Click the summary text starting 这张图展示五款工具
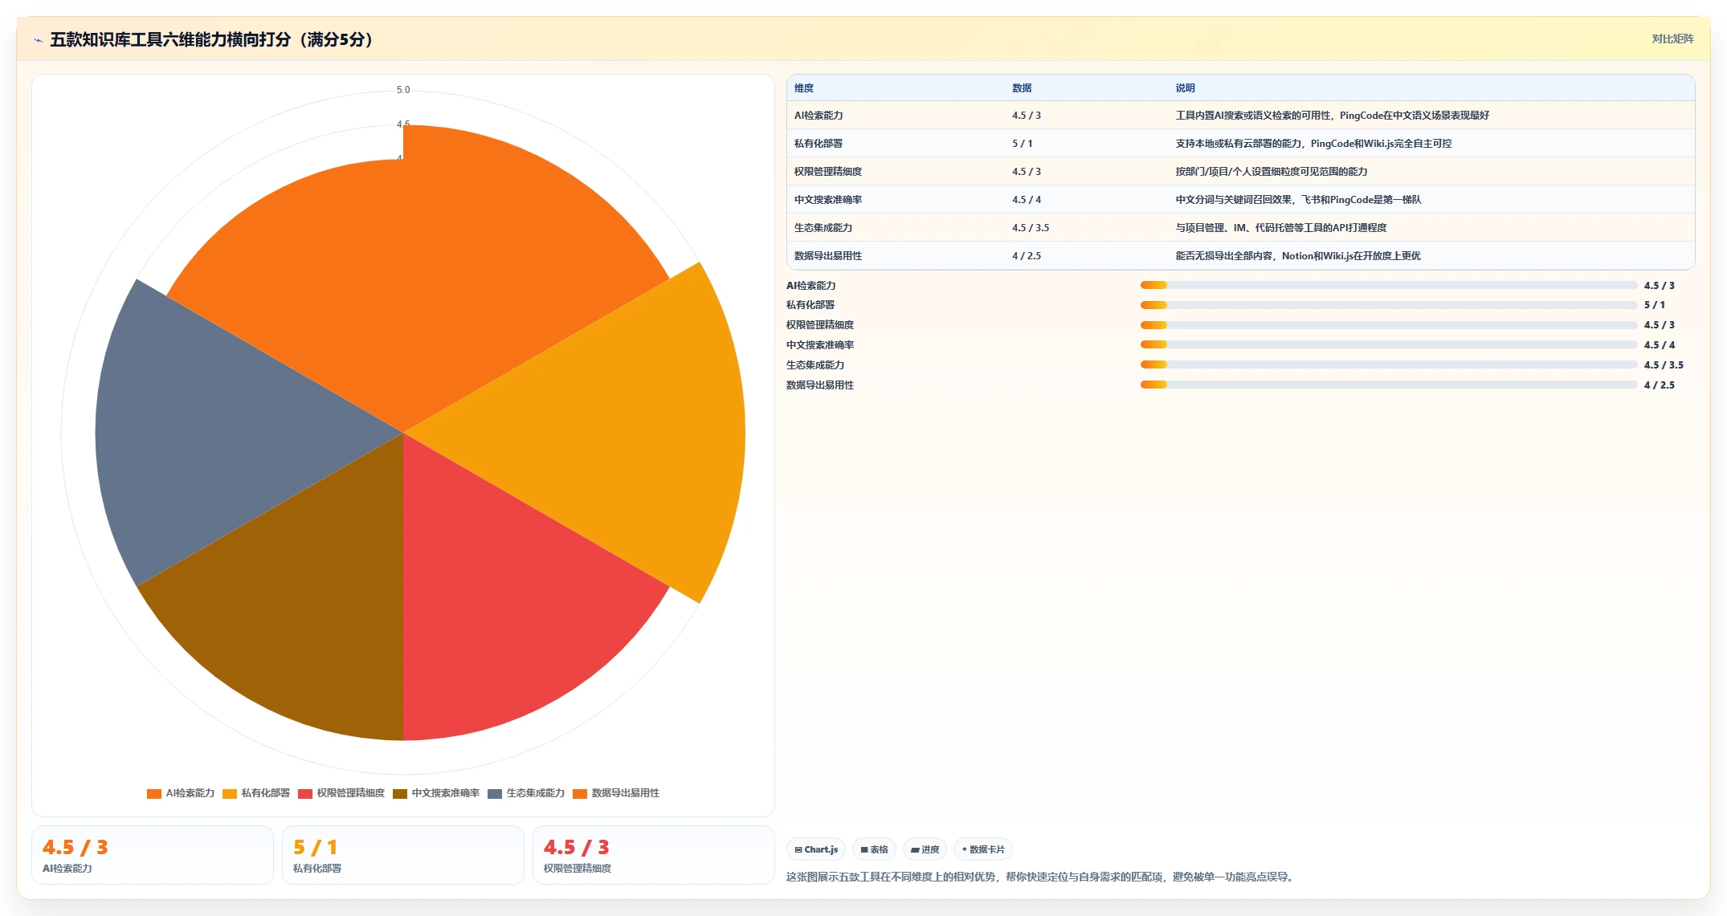The image size is (1727, 916). click(x=1042, y=877)
